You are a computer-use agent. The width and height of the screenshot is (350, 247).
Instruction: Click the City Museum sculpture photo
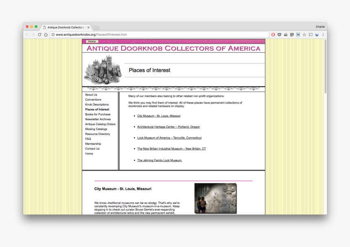point(215,198)
